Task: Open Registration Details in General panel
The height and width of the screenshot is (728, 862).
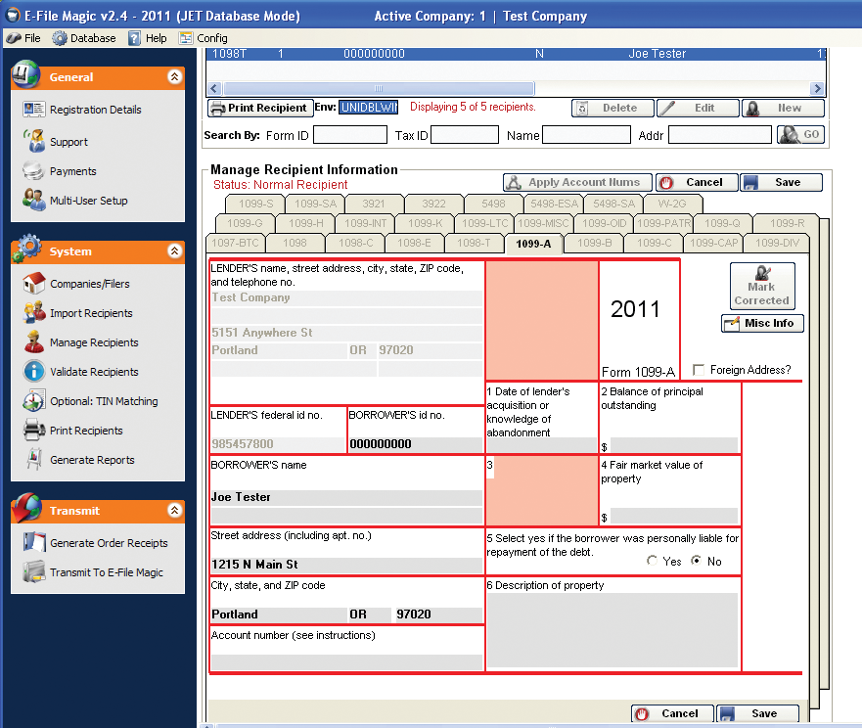Action: tap(95, 110)
